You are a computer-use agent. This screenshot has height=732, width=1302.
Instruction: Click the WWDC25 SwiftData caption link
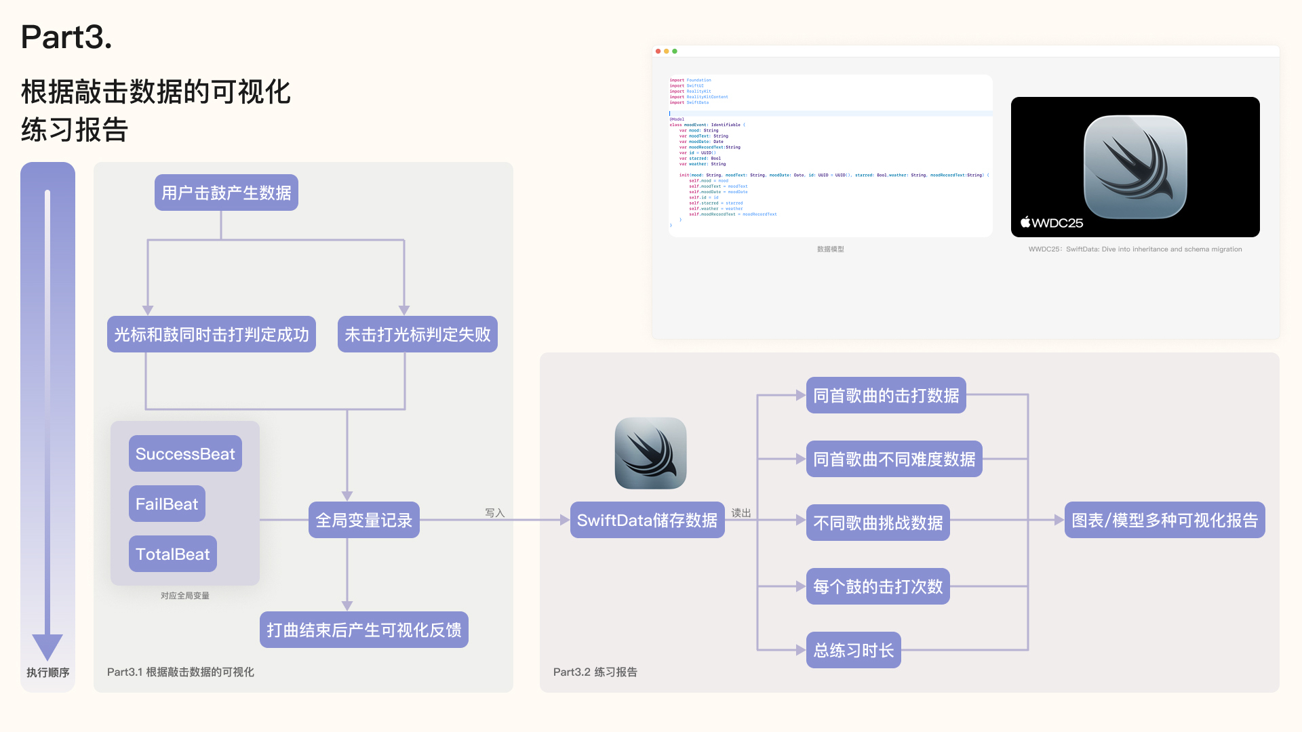1135,249
